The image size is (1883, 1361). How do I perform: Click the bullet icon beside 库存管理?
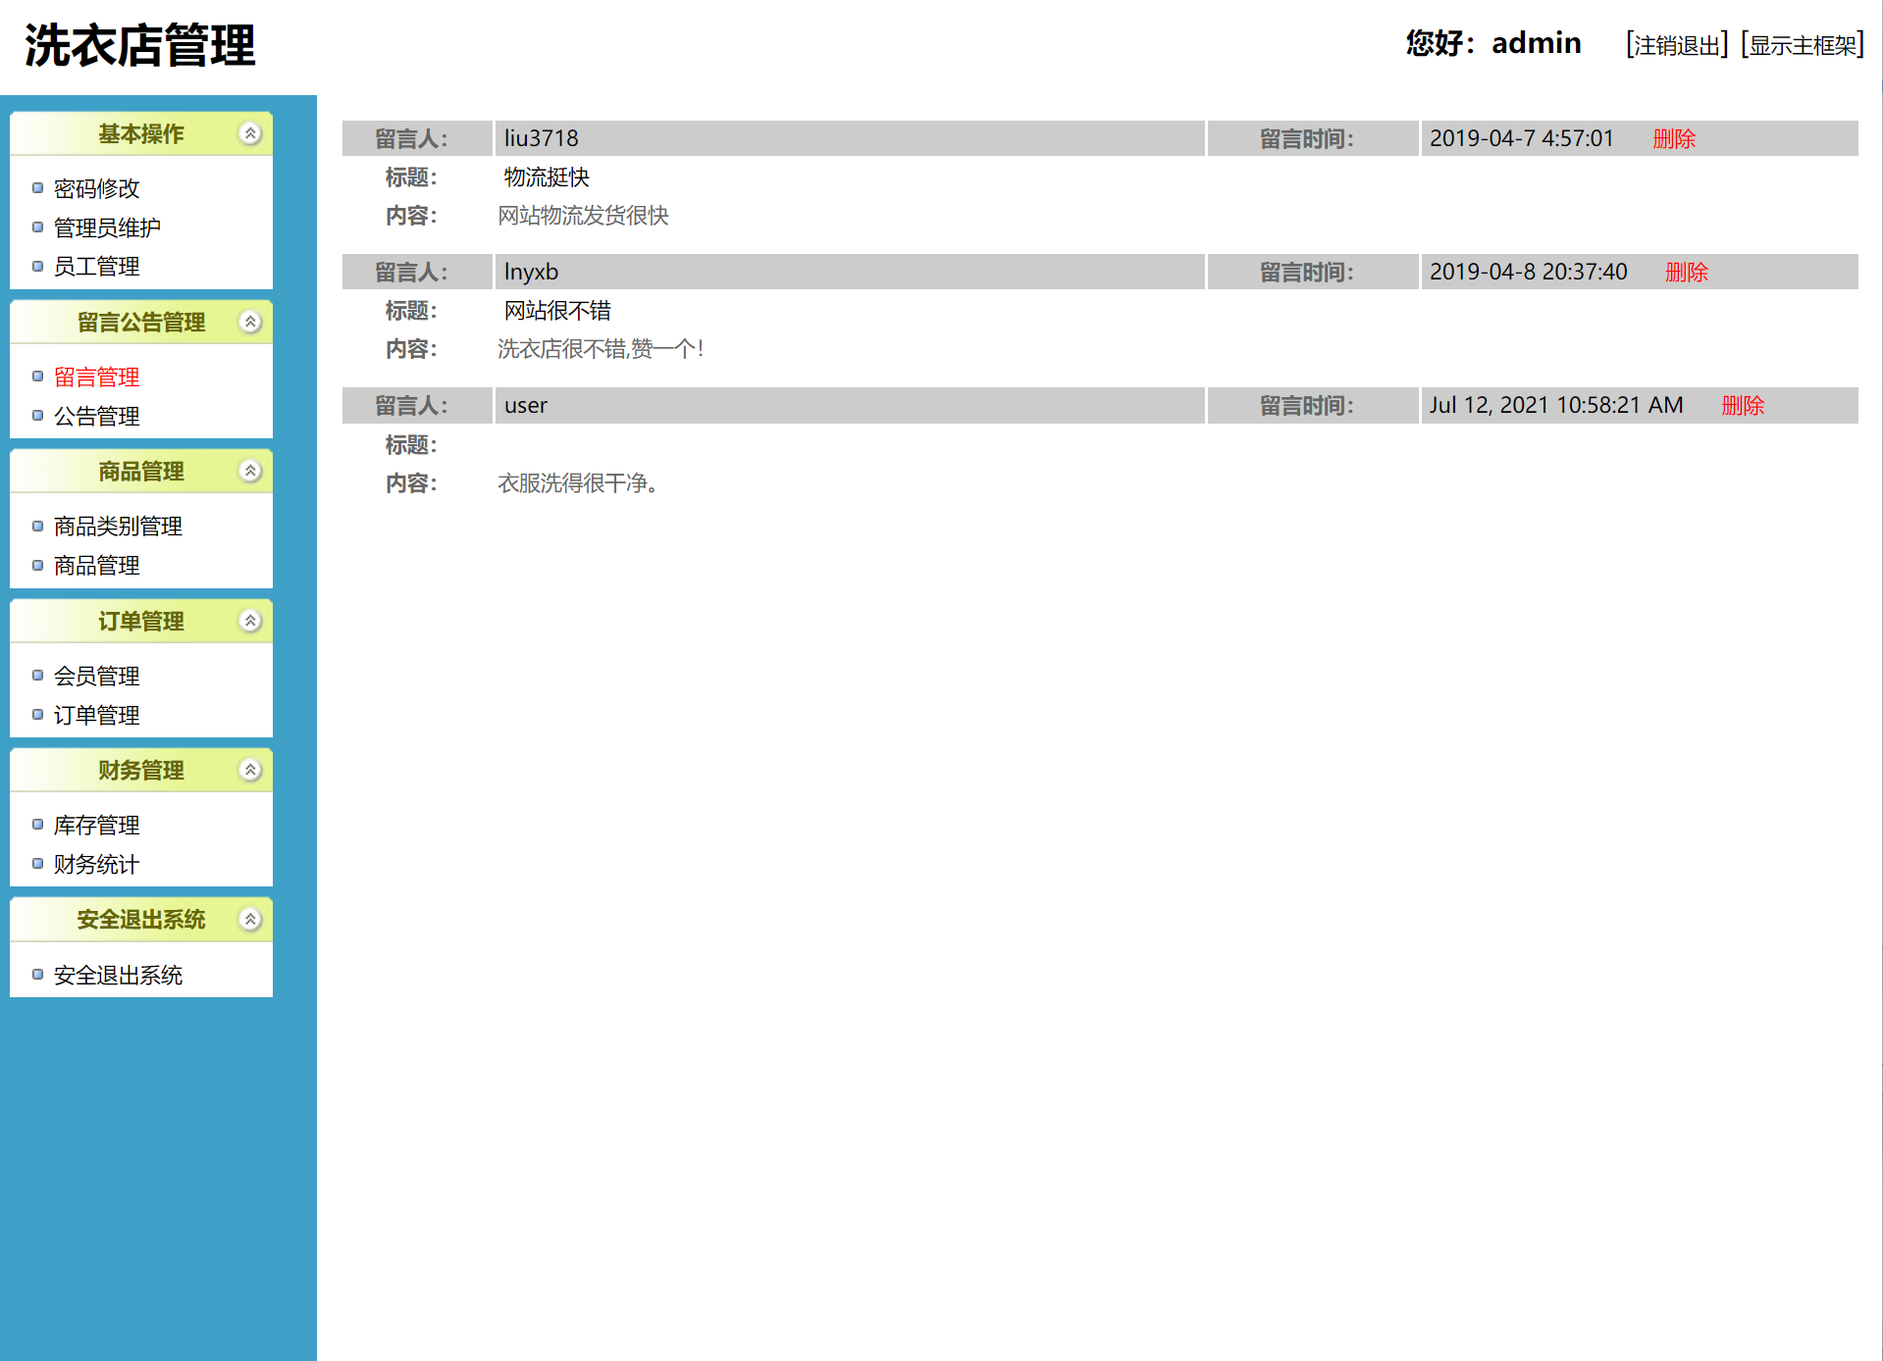point(37,825)
